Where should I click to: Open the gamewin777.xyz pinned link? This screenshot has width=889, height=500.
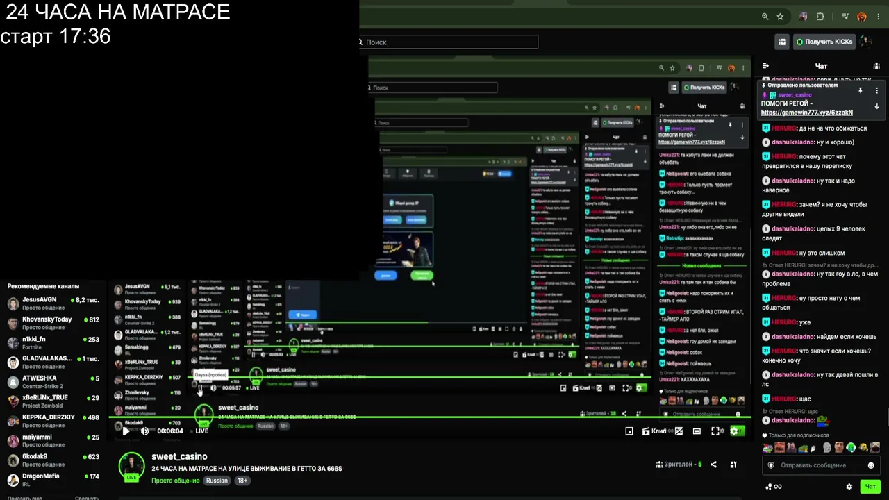[807, 112]
